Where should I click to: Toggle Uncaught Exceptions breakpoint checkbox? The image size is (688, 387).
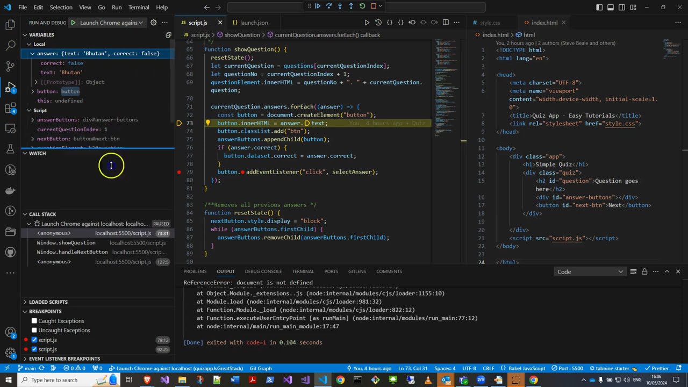click(x=34, y=330)
